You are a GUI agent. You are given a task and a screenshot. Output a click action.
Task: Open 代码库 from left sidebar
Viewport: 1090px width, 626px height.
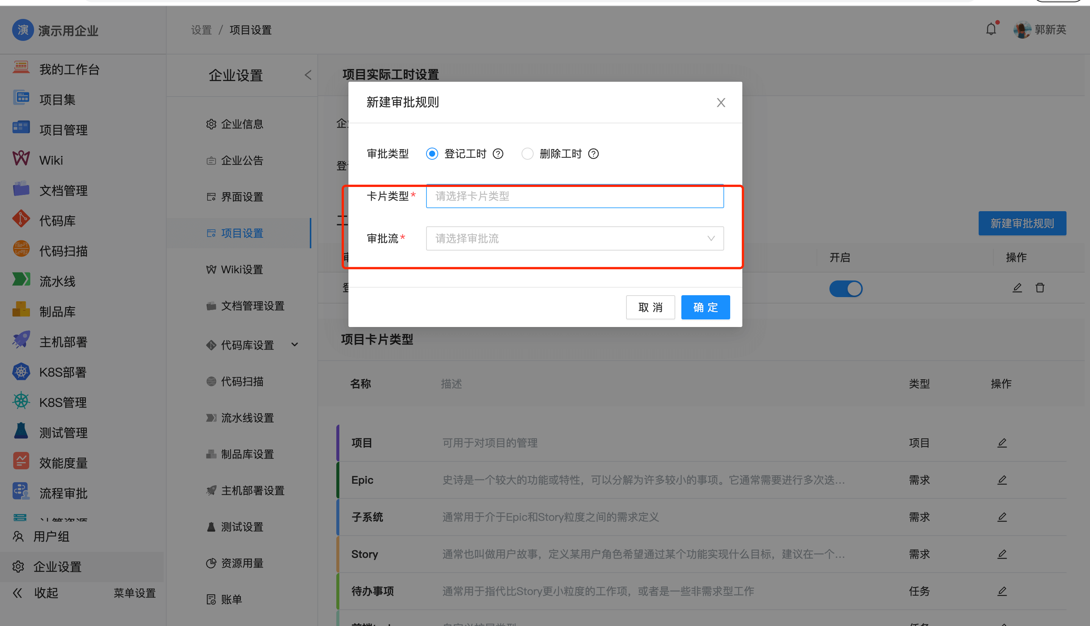[57, 221]
